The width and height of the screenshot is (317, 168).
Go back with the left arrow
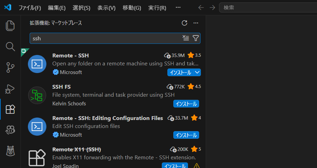pos(201,8)
